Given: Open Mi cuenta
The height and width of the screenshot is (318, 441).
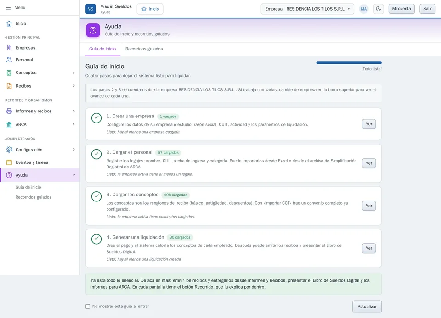Looking at the screenshot, I should coord(401,9).
